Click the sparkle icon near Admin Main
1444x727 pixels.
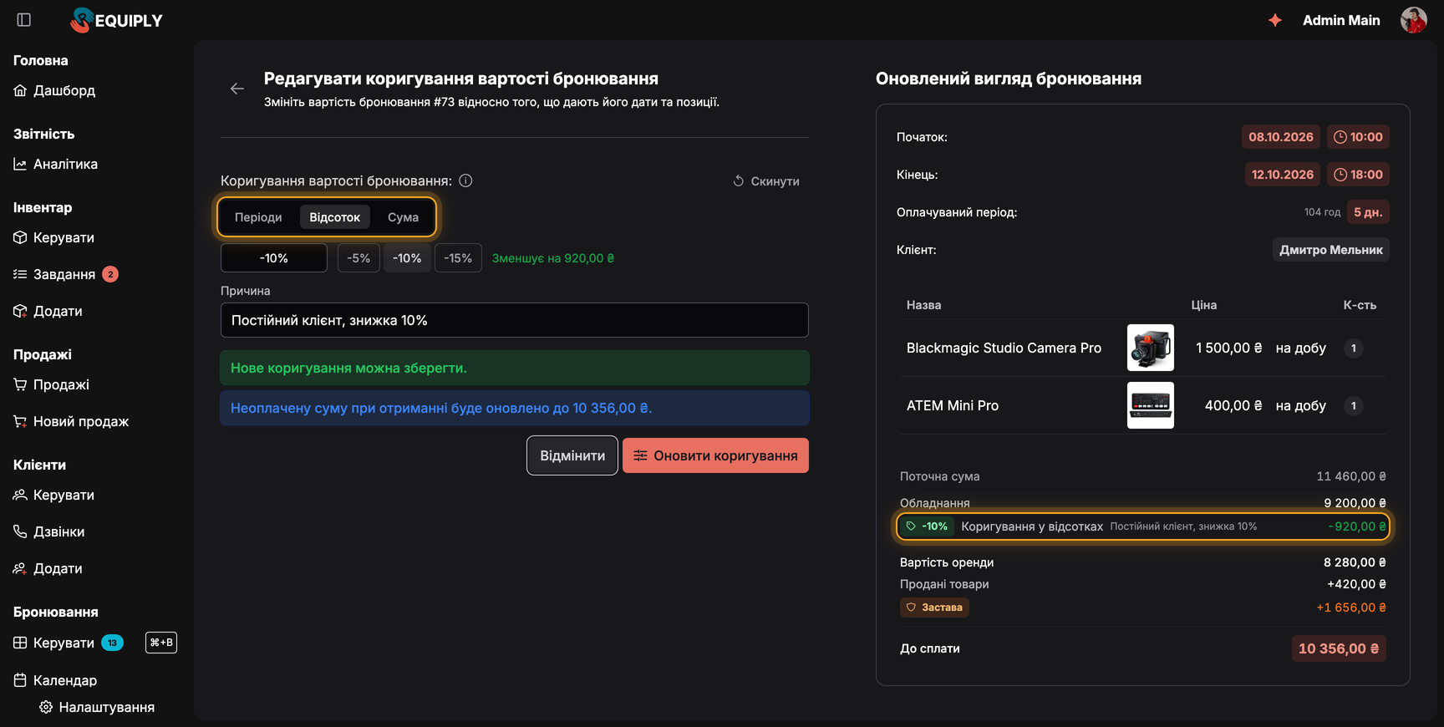point(1275,20)
